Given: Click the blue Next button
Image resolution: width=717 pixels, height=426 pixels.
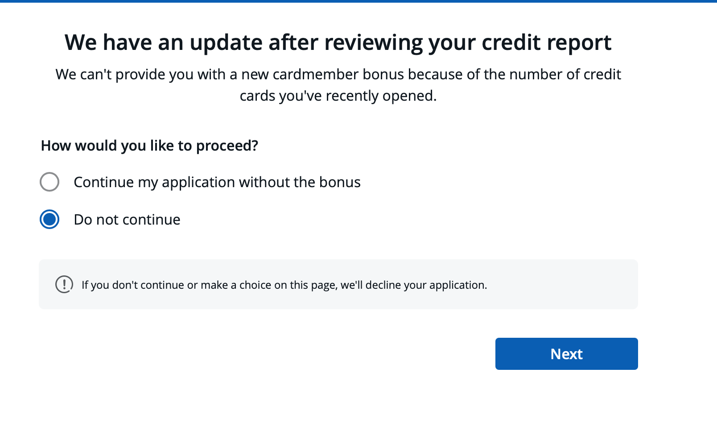Looking at the screenshot, I should 566,354.
